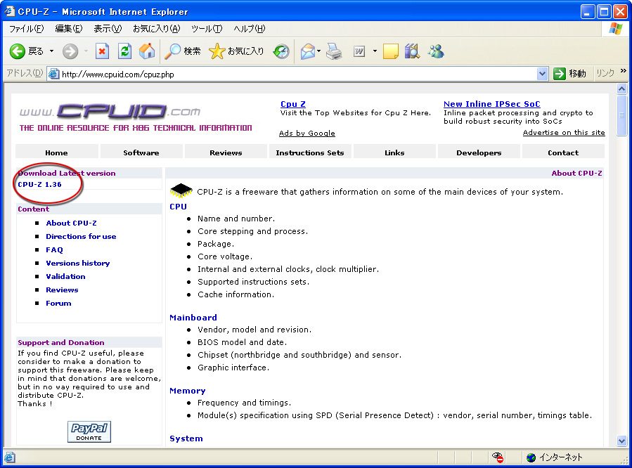Open the Directions for use link
Screen dimensions: 632x468
(81, 236)
